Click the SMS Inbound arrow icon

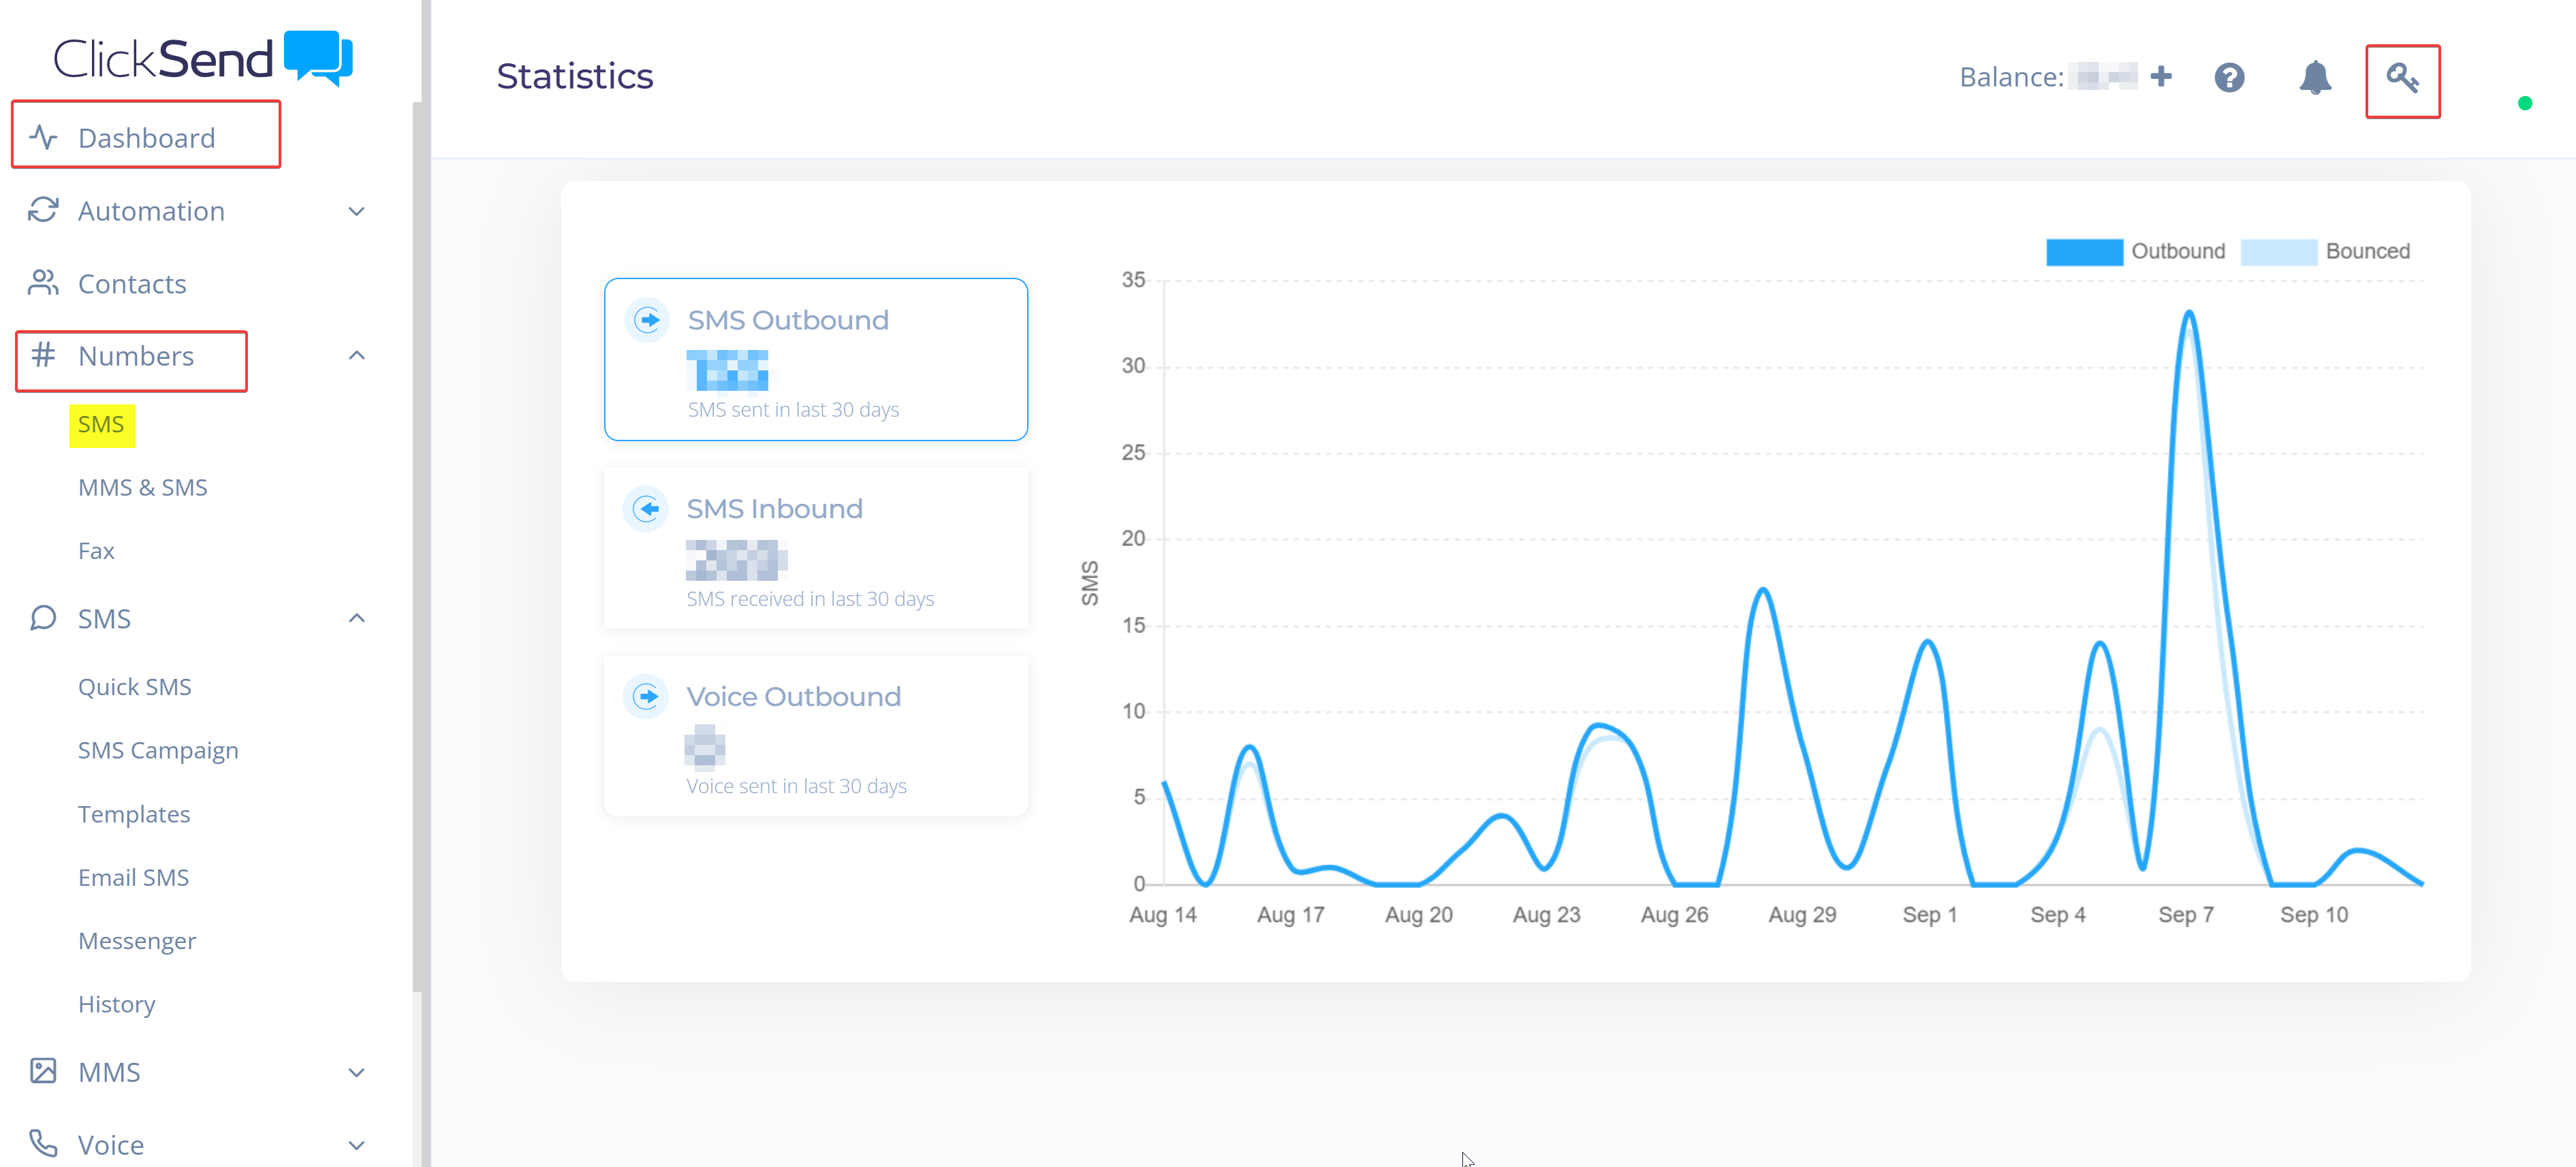click(x=647, y=509)
